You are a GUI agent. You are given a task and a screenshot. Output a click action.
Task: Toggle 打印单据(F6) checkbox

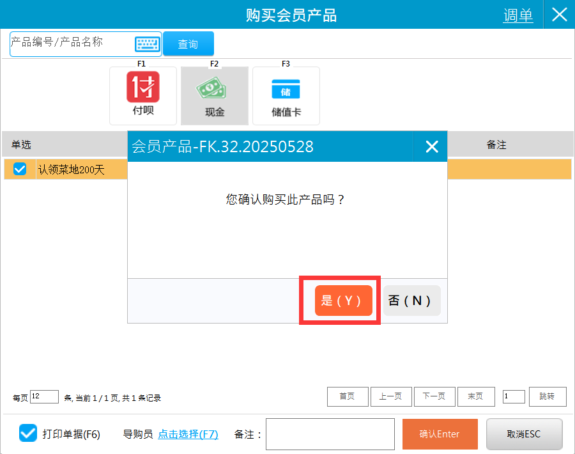[x=28, y=434]
